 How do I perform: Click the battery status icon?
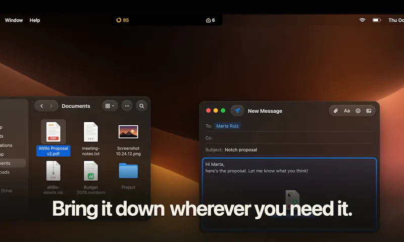pyautogui.click(x=377, y=20)
